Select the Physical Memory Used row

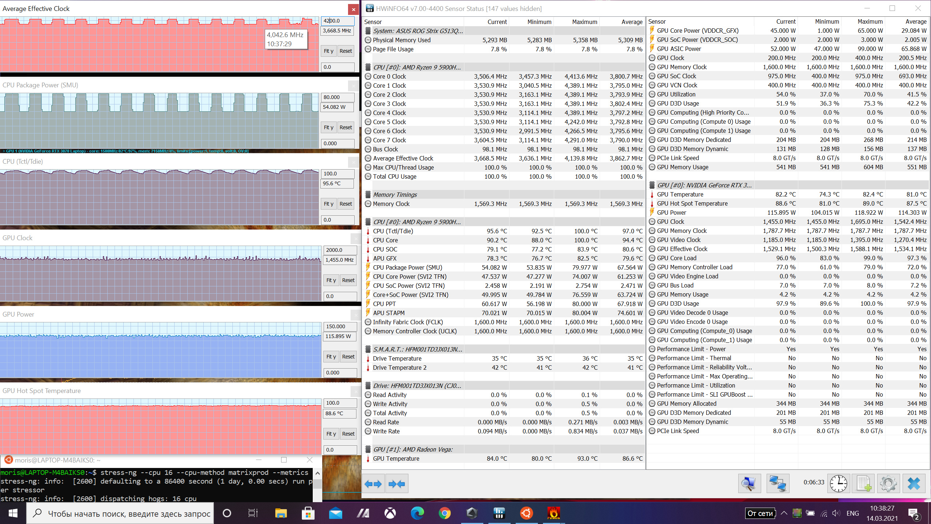[x=504, y=40]
